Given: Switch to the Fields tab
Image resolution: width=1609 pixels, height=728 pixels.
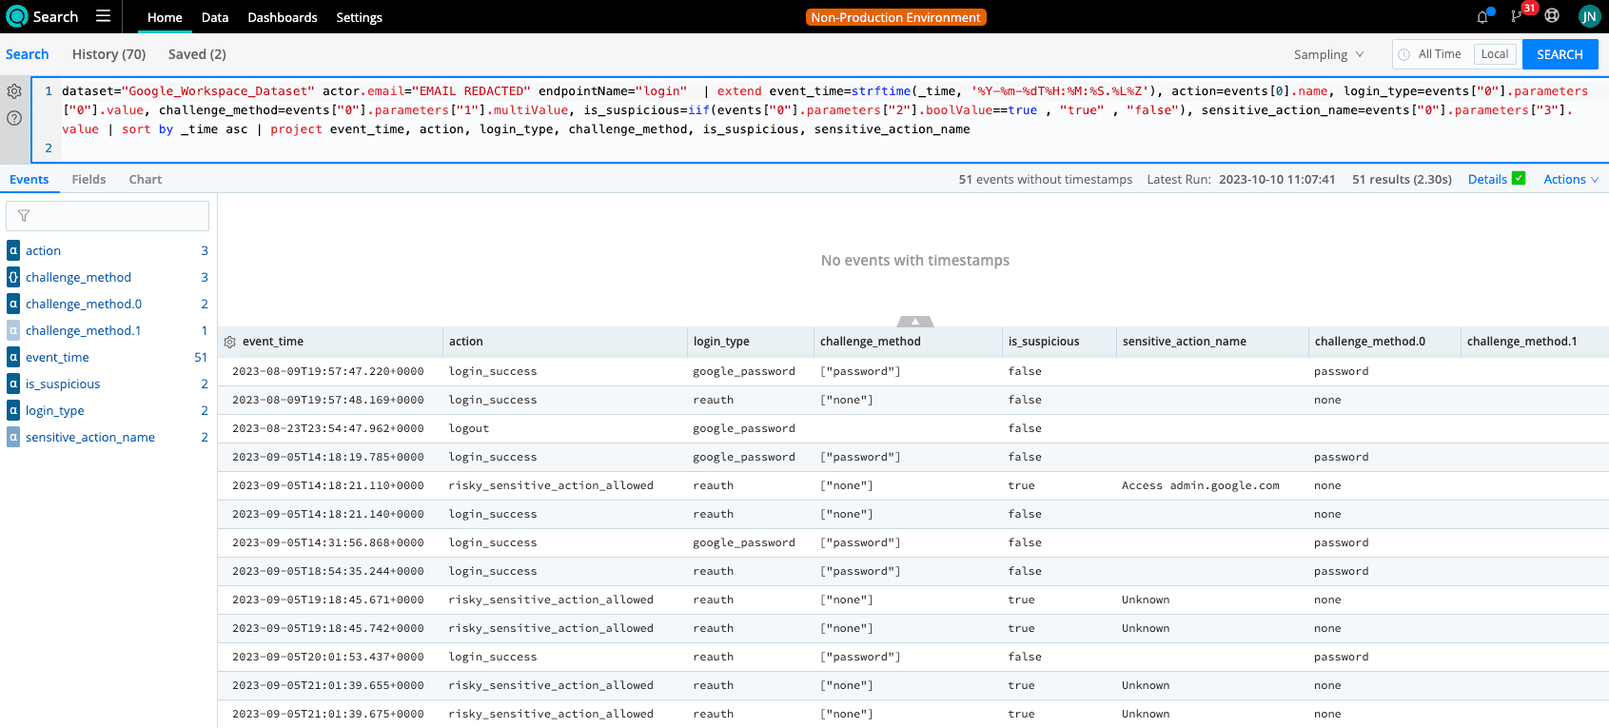Looking at the screenshot, I should pos(88,179).
